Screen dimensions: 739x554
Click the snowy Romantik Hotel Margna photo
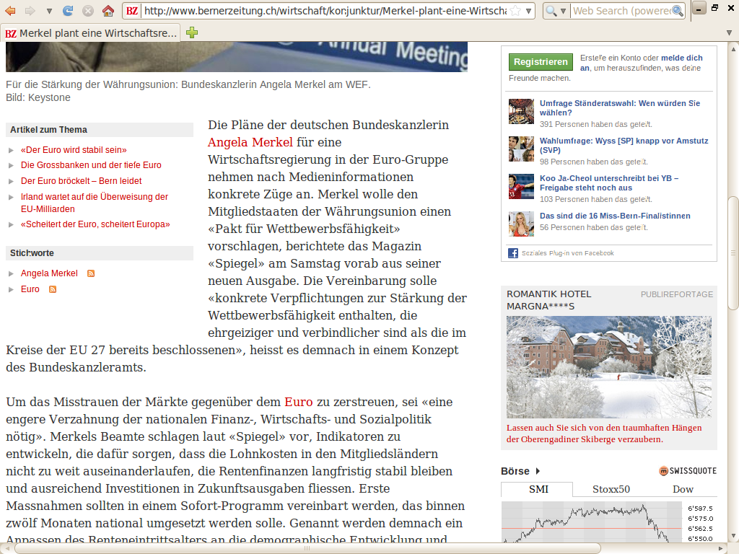coord(609,367)
